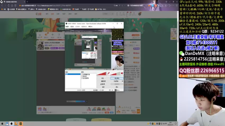The height and width of the screenshot is (126, 225).
Task: Click the browser scissors screenshot icon
Action: tap(166, 6)
